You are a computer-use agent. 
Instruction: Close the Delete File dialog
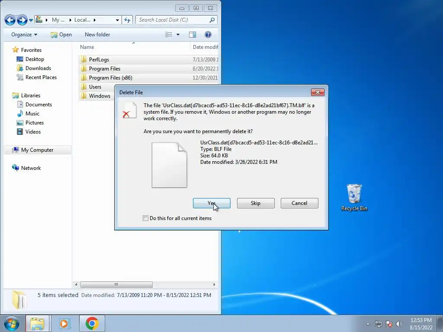[318, 93]
